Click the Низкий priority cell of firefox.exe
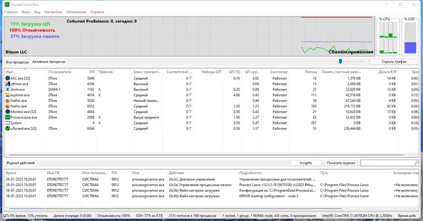423x221 pixels. click(146, 100)
